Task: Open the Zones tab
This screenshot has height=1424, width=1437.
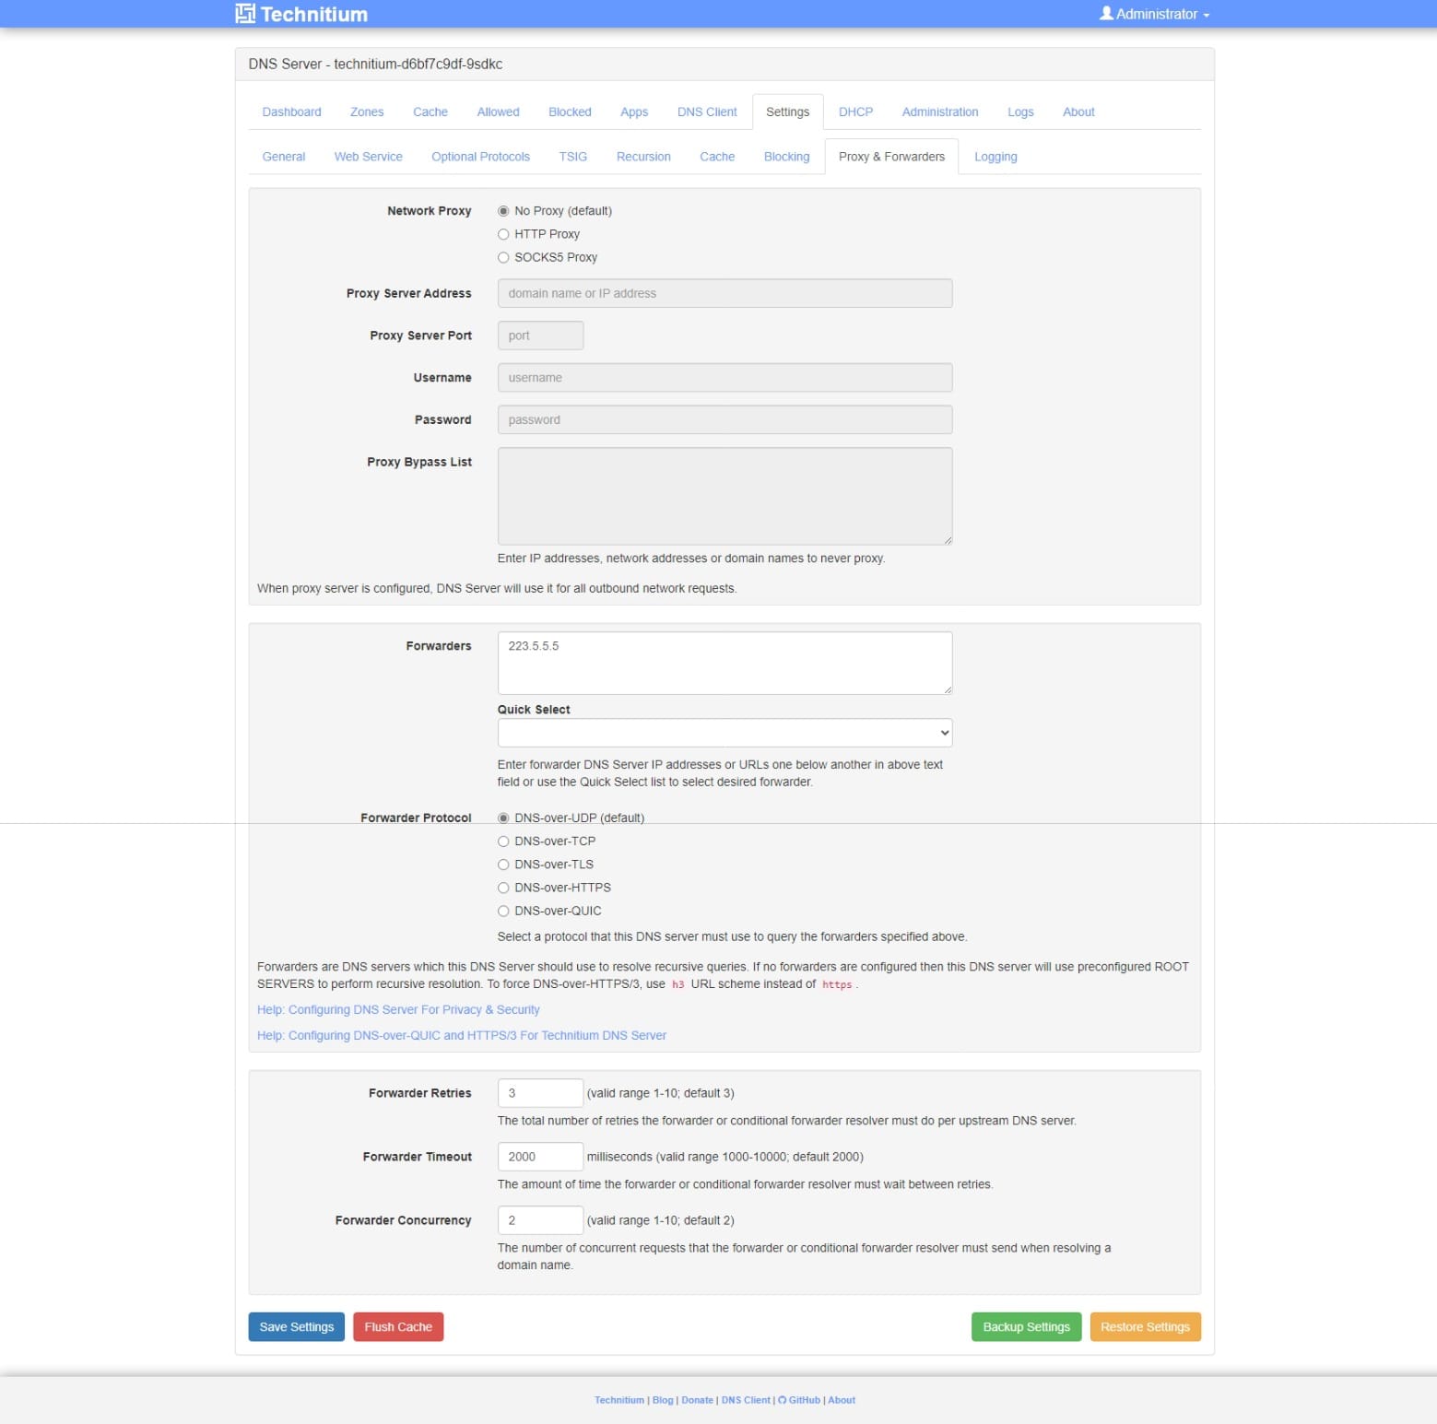Action: [367, 112]
